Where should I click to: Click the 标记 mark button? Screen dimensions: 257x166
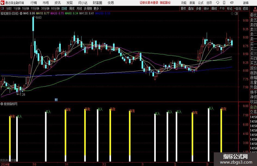pos(230,8)
